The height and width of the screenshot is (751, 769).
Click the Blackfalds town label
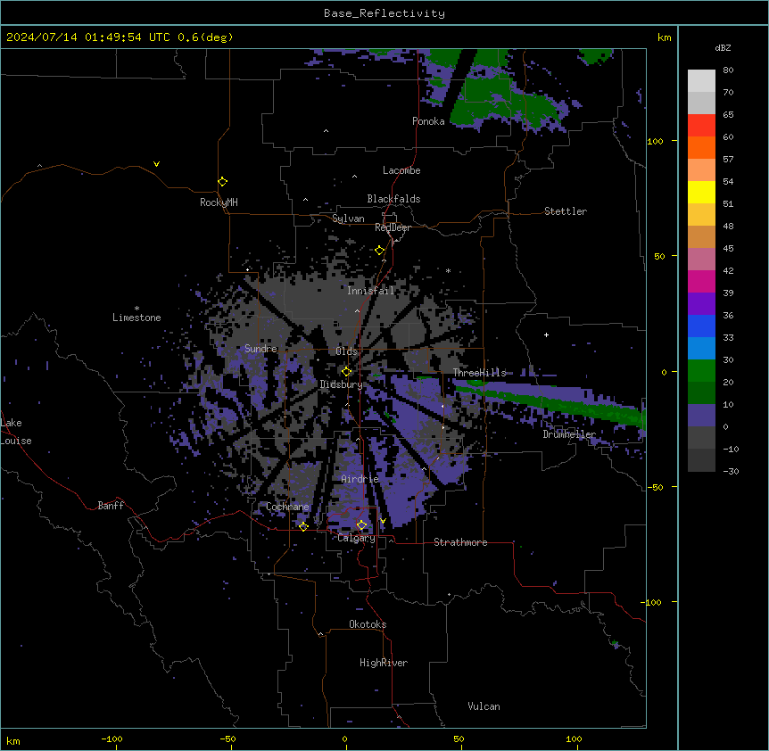pyautogui.click(x=393, y=199)
